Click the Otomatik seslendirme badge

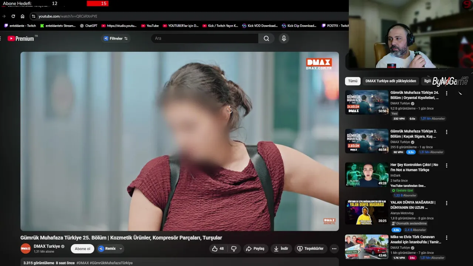(409, 224)
